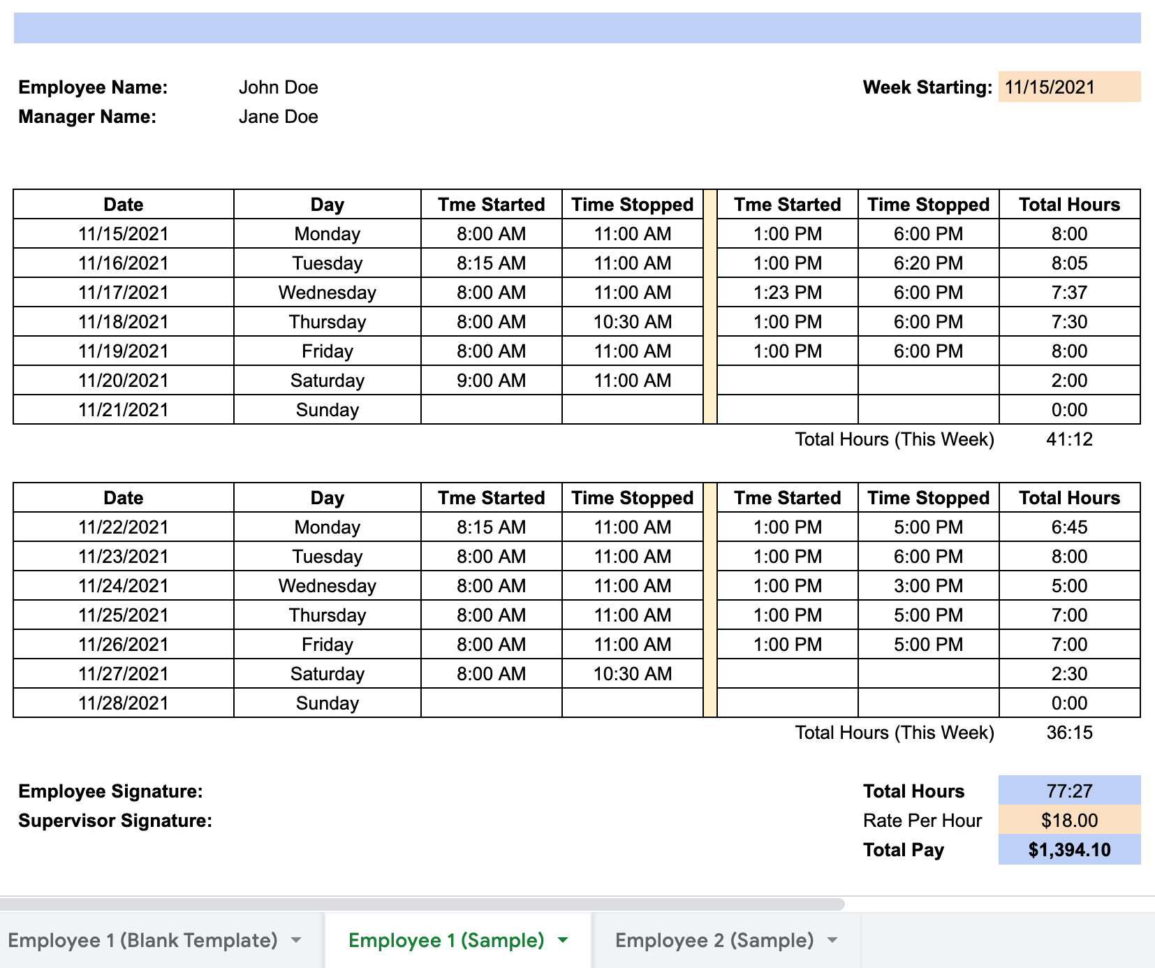Viewport: 1155px width, 968px height.
Task: Select the Rate Per Hour cell showing $18.00
Action: tap(1070, 821)
